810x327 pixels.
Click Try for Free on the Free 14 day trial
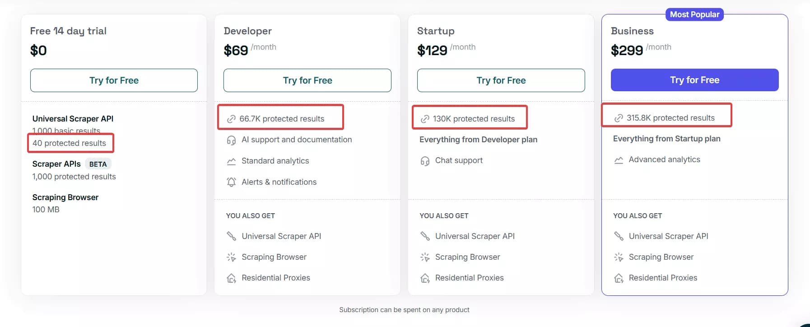(x=114, y=80)
